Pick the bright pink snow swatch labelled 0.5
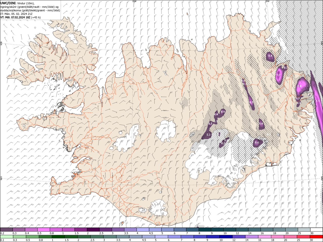The image size is (323, 242). (44, 230)
